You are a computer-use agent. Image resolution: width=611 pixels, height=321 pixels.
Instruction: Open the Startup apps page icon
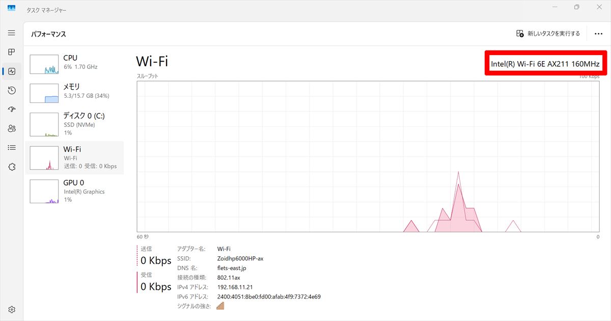pos(12,110)
